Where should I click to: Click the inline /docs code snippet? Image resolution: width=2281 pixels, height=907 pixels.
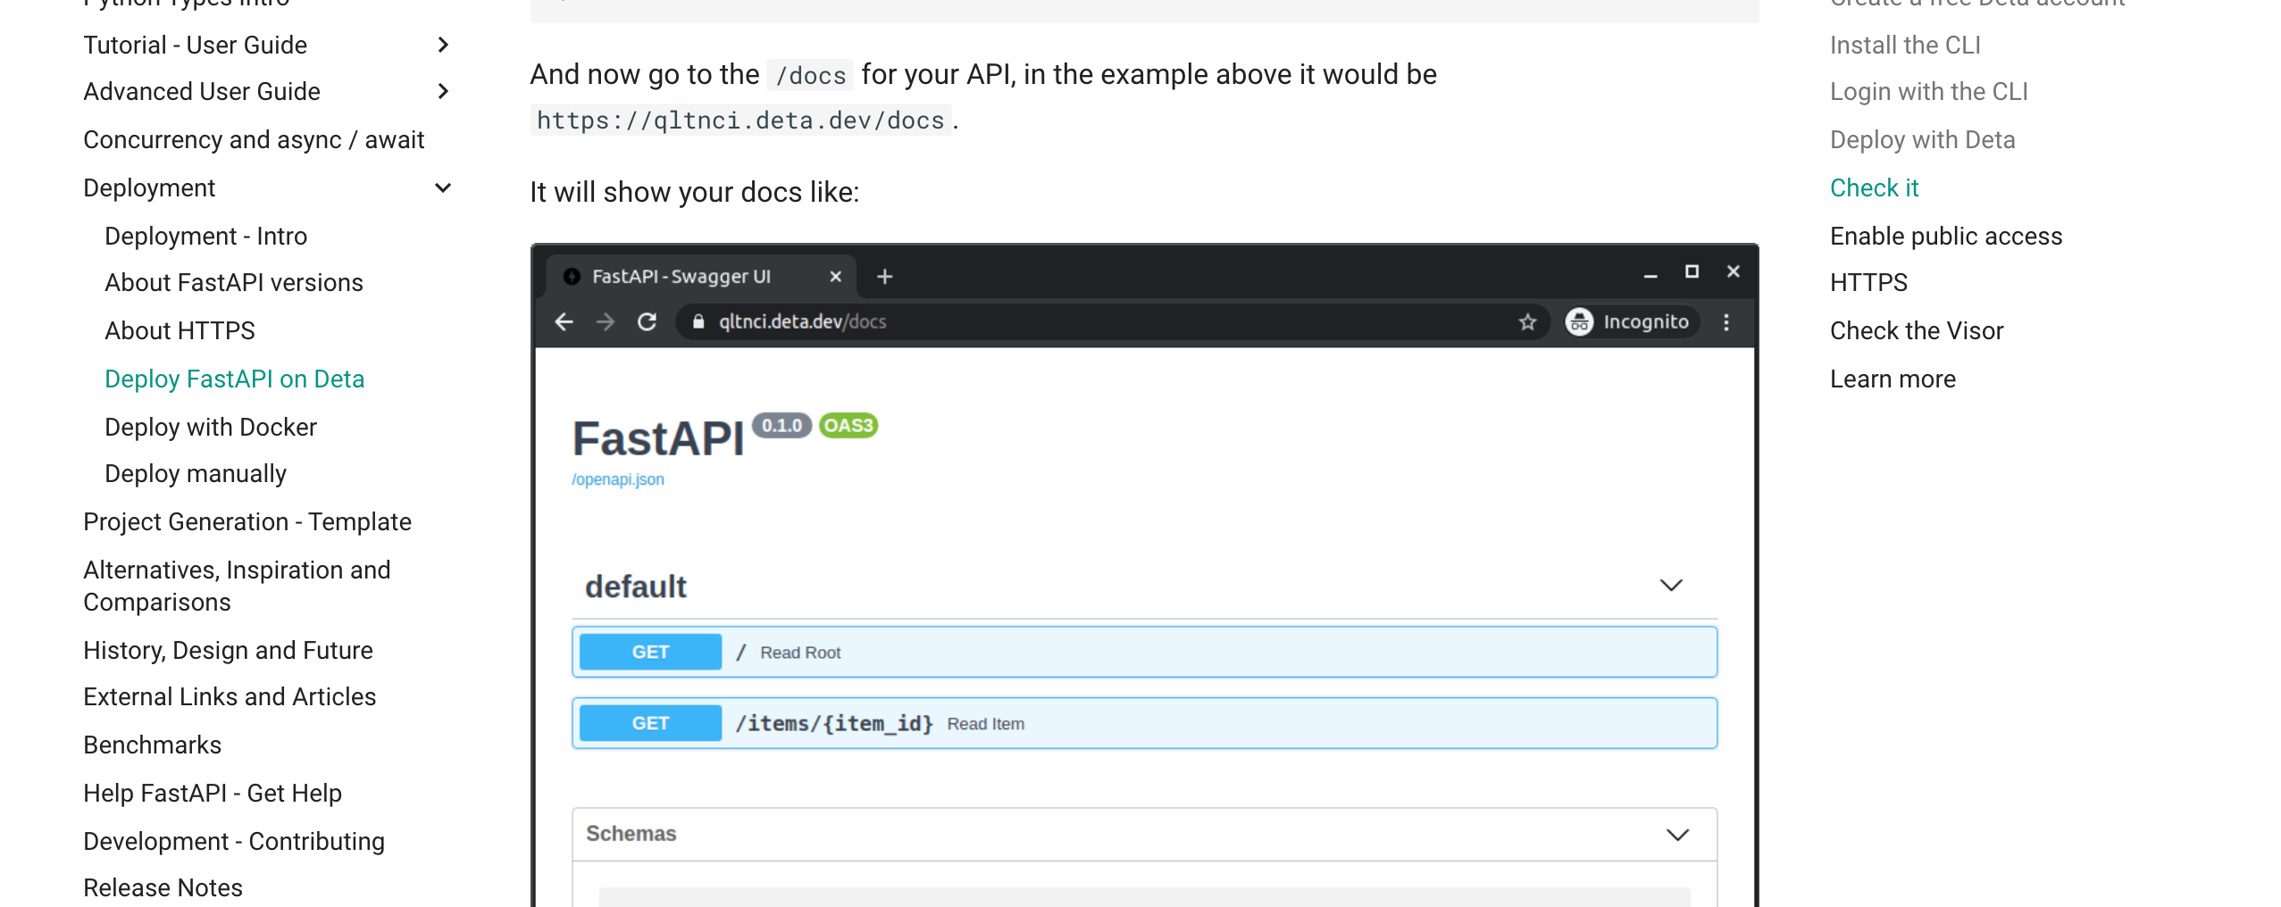click(810, 75)
